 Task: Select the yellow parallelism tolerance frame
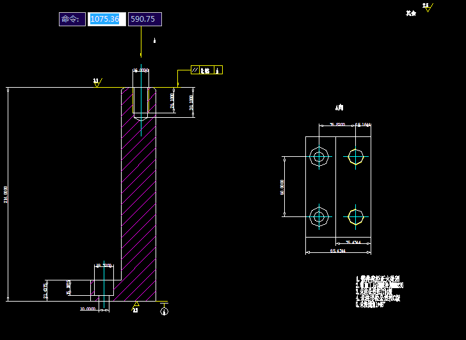(207, 70)
